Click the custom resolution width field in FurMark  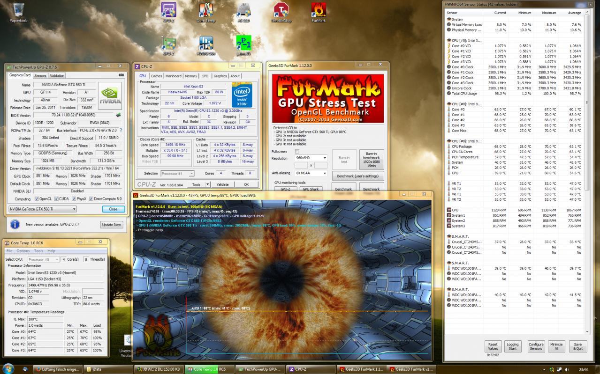click(x=302, y=165)
